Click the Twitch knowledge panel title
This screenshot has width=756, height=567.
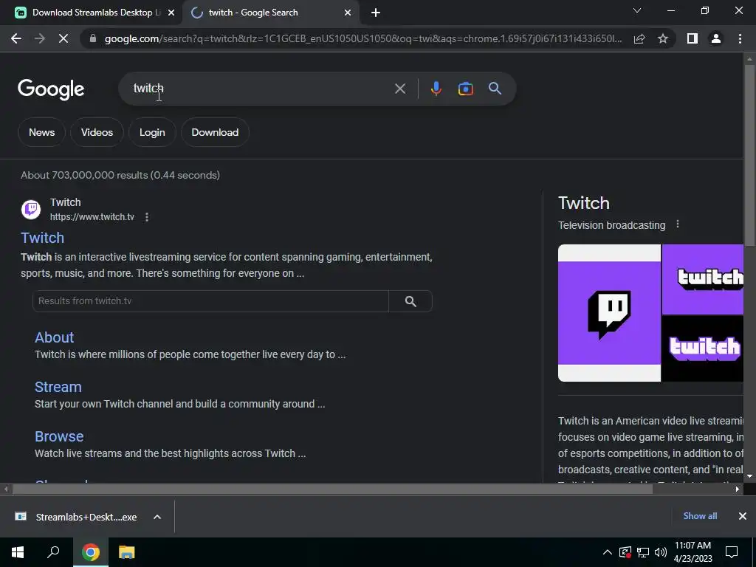click(x=584, y=203)
